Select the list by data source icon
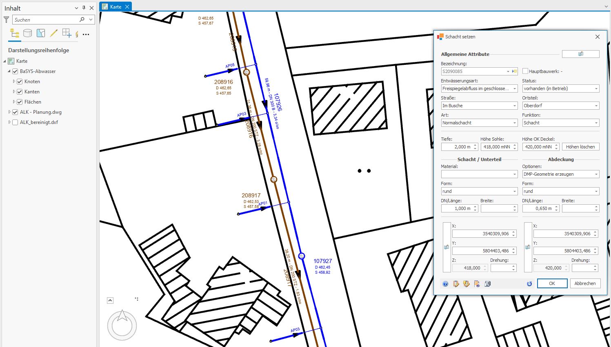The height and width of the screenshot is (347, 611). click(x=27, y=33)
